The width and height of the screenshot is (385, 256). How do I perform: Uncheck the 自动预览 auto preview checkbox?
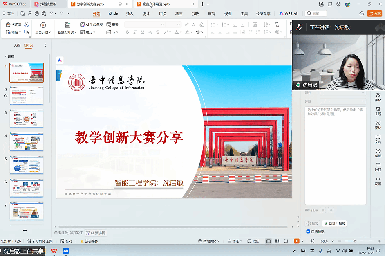[308, 231]
